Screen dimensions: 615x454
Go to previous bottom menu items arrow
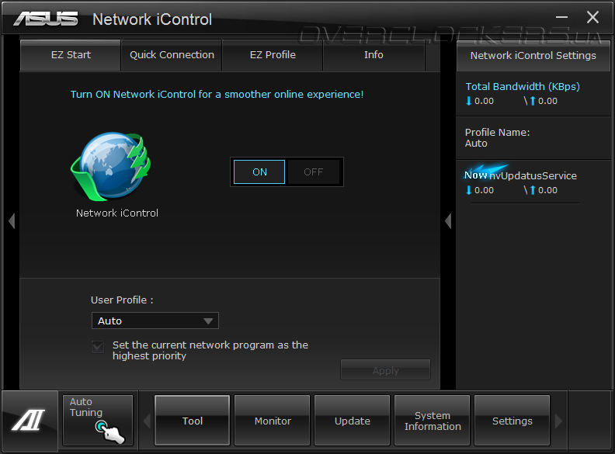point(147,421)
